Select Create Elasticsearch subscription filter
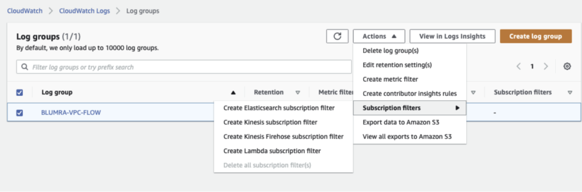The height and width of the screenshot is (192, 582). click(x=279, y=108)
